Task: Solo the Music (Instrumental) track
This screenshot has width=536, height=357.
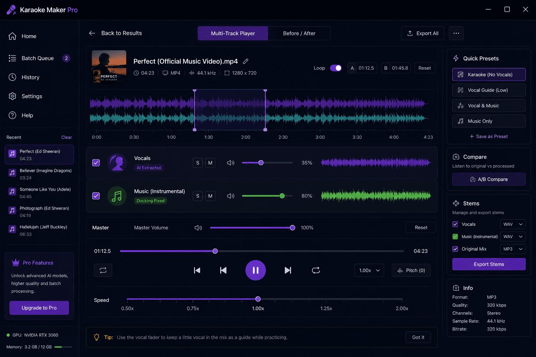Action: (198, 196)
